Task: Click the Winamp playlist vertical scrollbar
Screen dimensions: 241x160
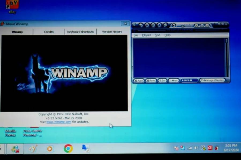Action: 226,58
